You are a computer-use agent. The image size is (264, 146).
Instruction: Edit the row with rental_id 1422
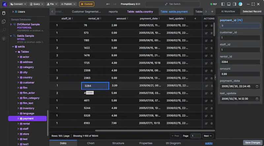[206, 48]
